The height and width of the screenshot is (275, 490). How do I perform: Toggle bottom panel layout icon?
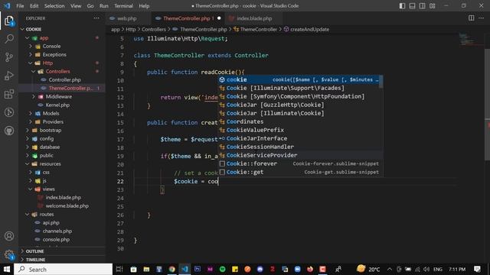coord(412,5)
